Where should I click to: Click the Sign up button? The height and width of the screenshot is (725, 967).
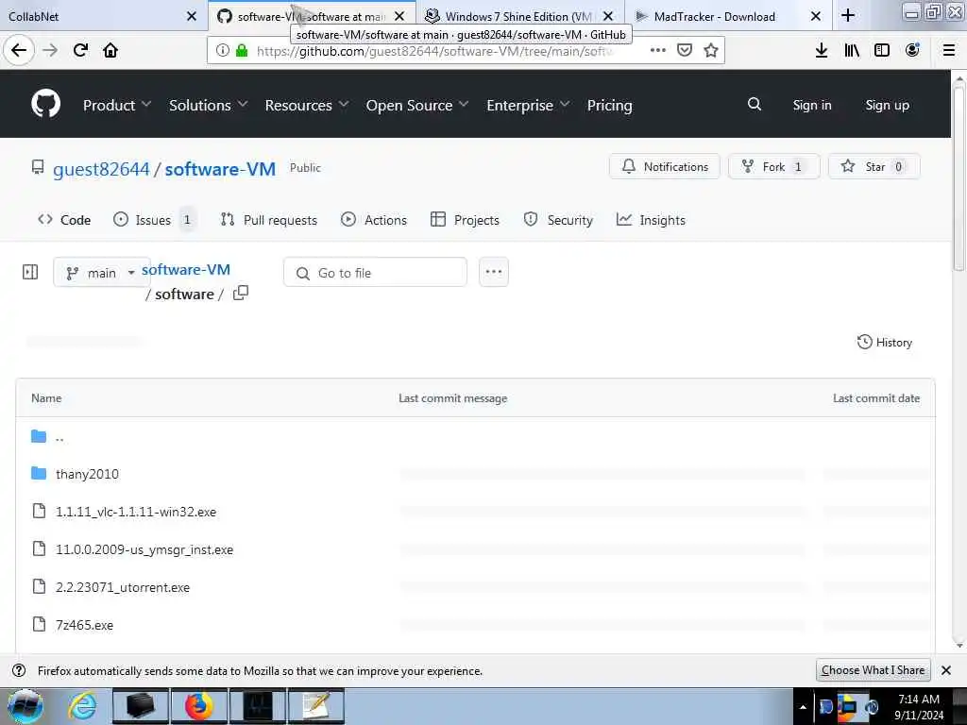887,105
